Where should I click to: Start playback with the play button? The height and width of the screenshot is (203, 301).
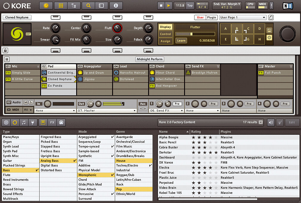coord(169,6)
